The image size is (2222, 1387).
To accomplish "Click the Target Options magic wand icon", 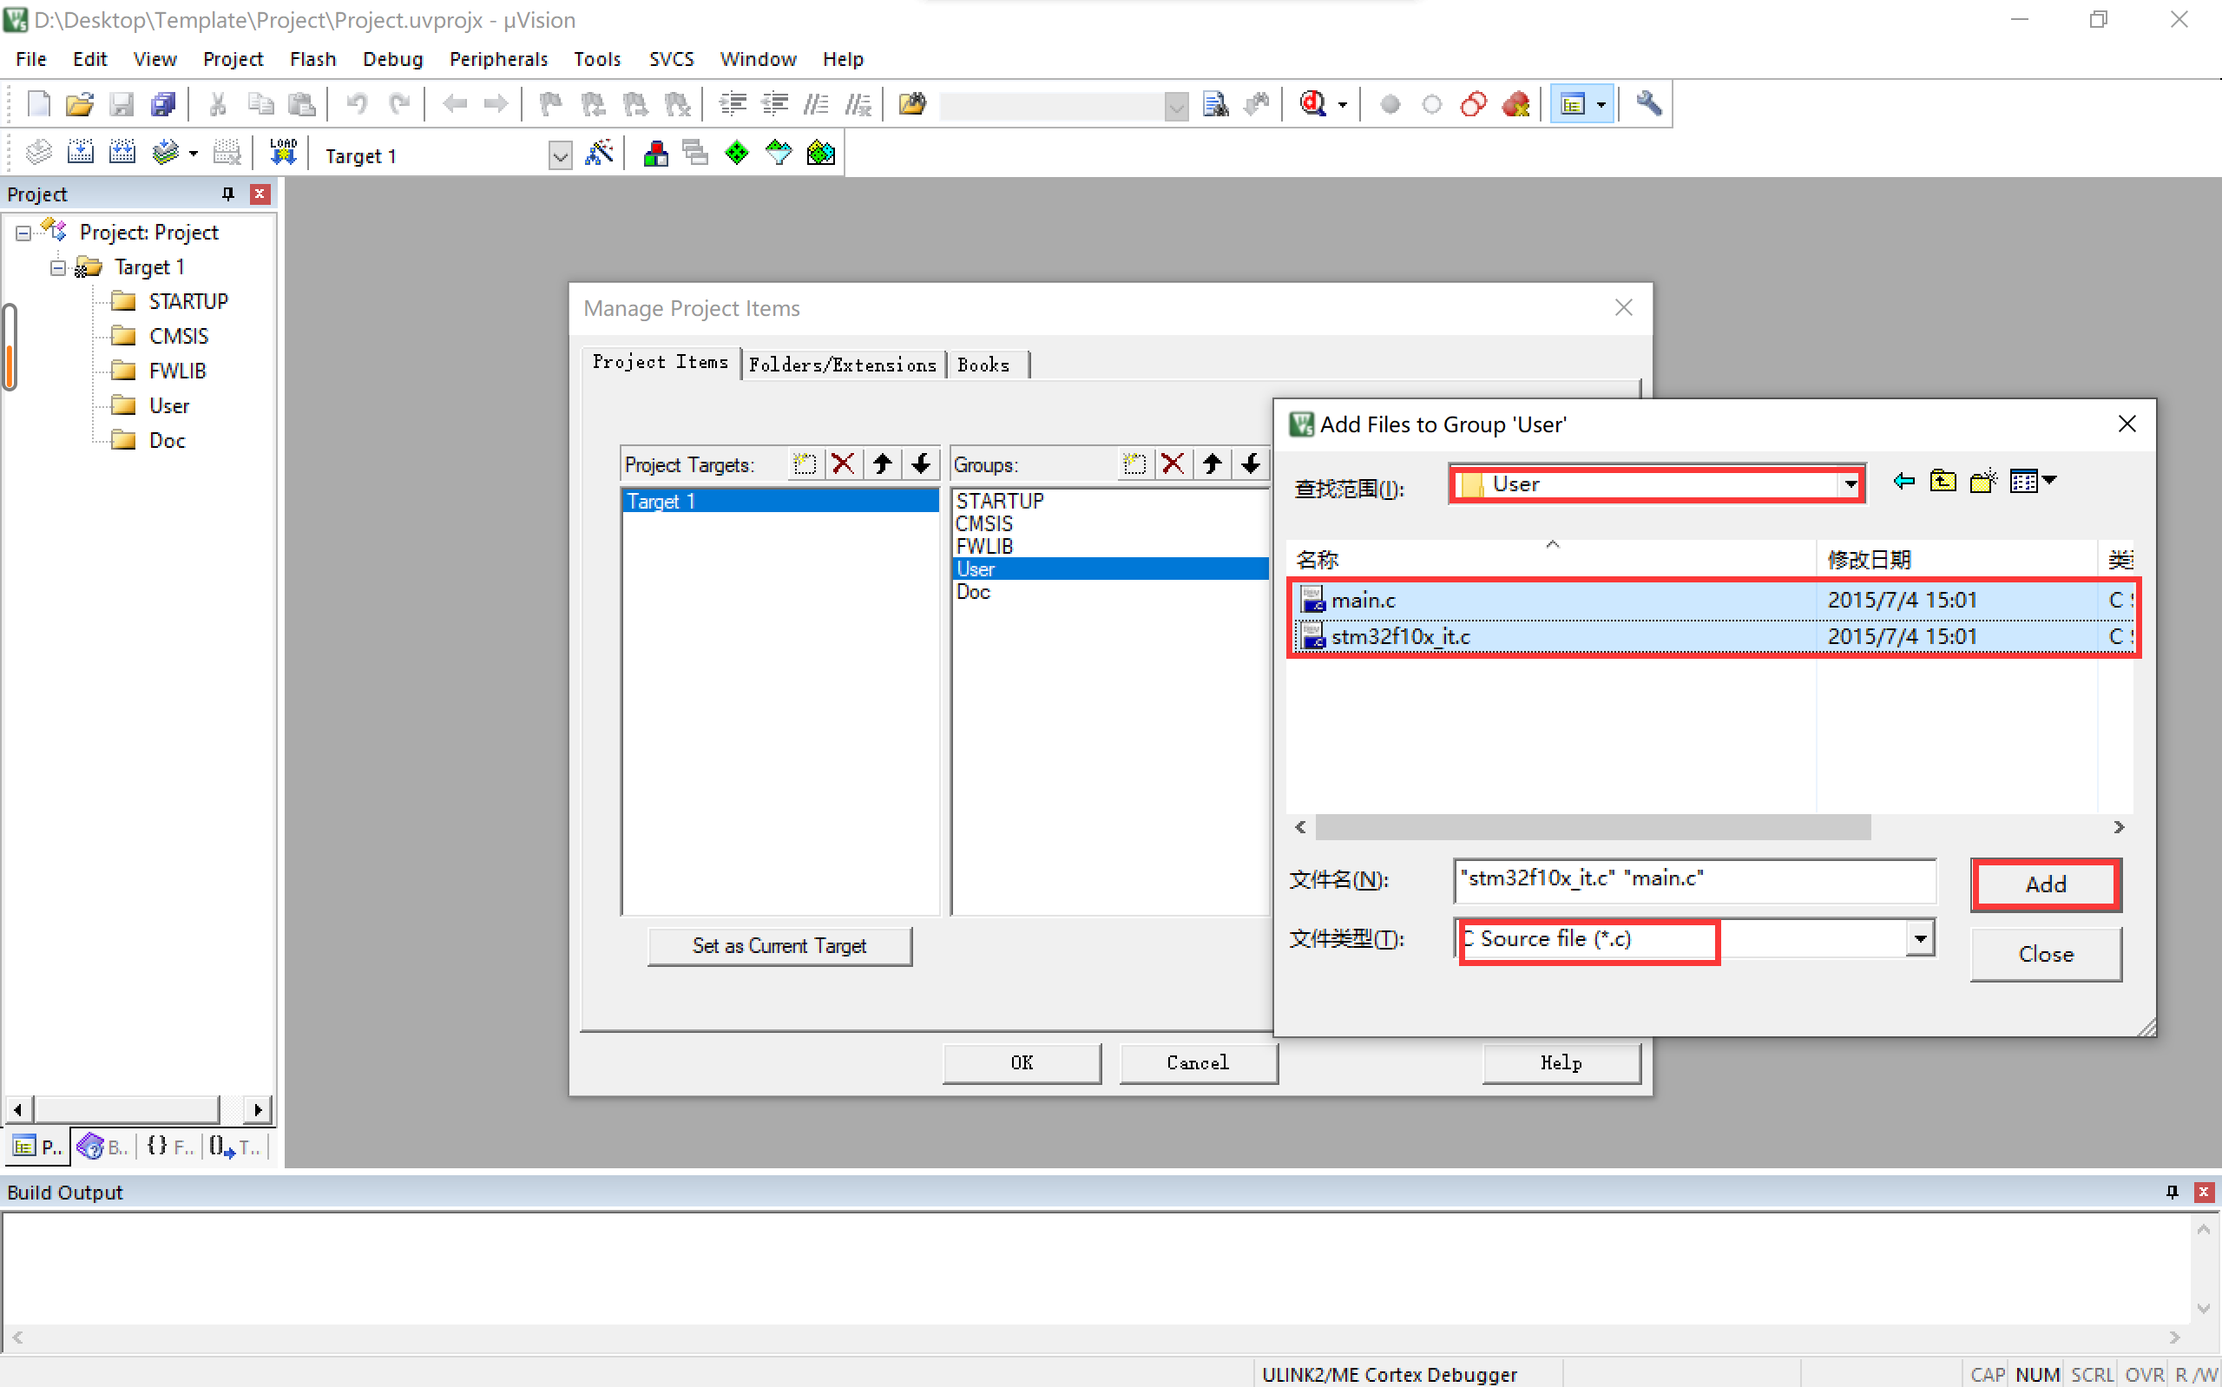I will coord(599,153).
